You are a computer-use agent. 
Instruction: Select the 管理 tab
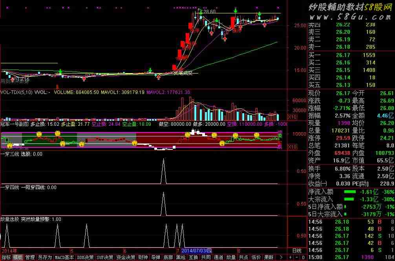[30, 257]
